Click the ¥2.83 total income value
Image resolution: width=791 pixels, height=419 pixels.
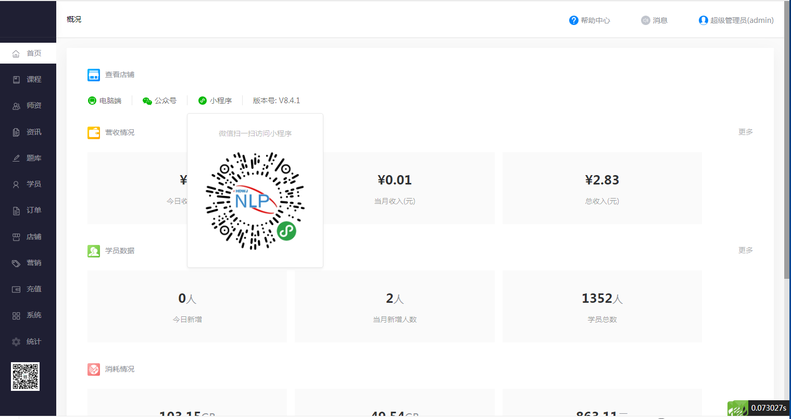click(602, 180)
